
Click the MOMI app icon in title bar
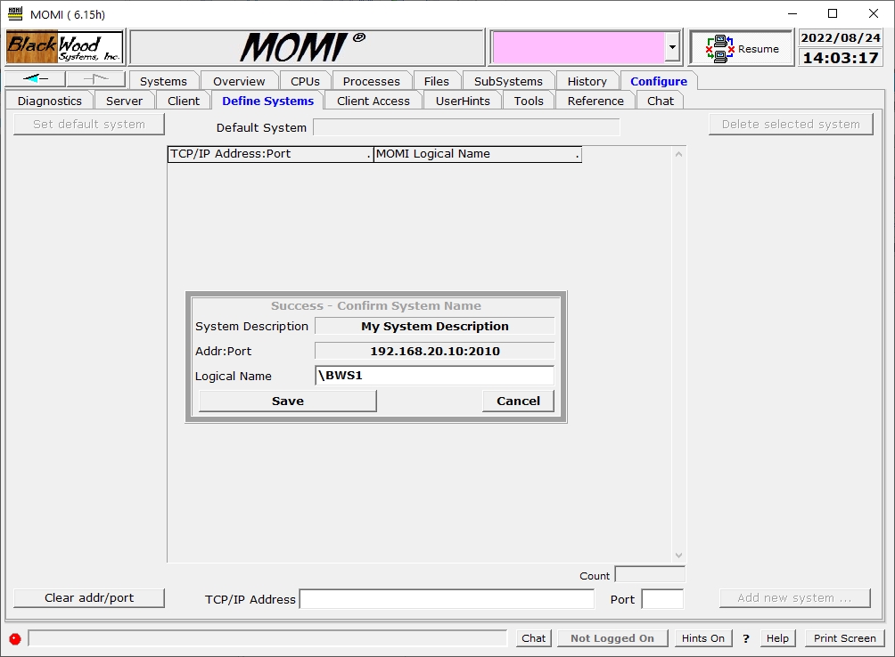point(15,13)
